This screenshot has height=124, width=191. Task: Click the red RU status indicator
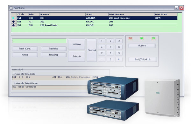pos(130,38)
